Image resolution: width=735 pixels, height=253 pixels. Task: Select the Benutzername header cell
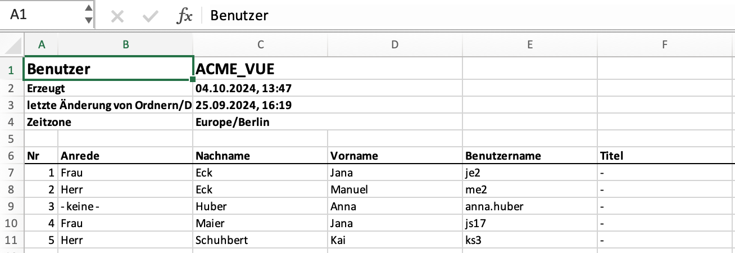pos(529,156)
